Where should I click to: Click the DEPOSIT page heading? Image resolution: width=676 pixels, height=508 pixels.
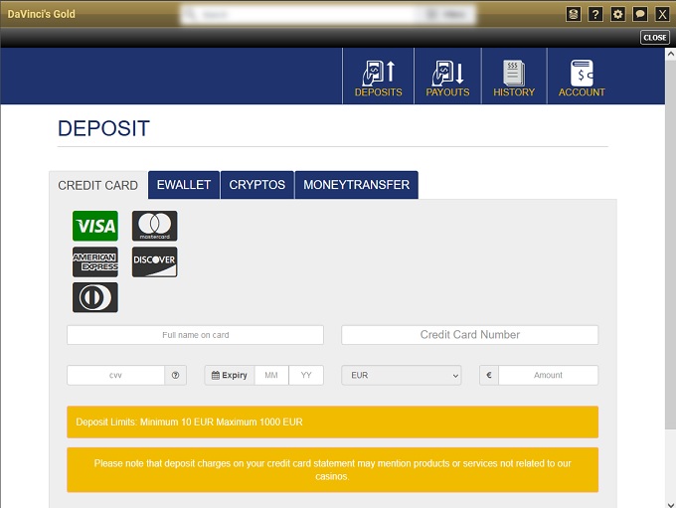(x=104, y=128)
